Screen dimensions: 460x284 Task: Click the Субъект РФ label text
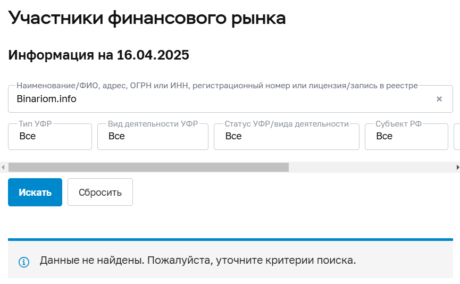[398, 124]
